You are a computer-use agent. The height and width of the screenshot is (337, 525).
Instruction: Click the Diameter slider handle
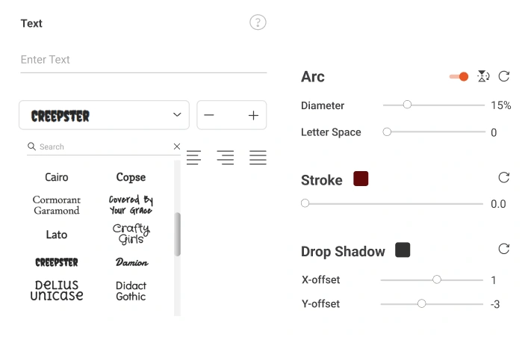coord(407,105)
